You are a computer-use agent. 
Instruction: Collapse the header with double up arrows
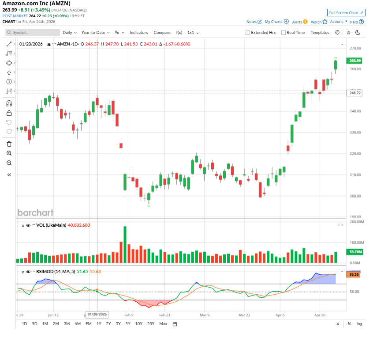(348, 33)
